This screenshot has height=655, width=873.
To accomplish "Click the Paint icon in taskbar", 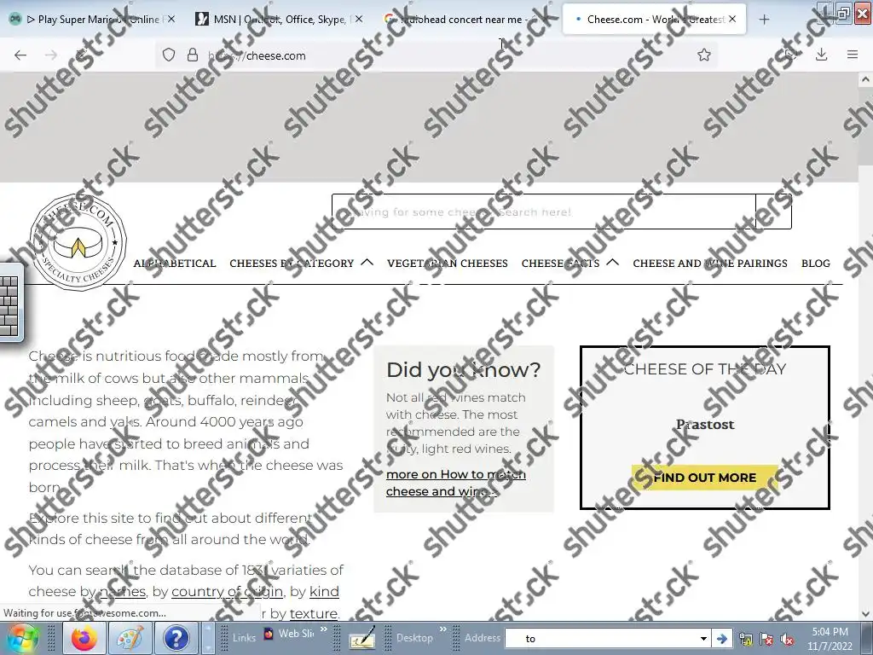I will tap(130, 638).
